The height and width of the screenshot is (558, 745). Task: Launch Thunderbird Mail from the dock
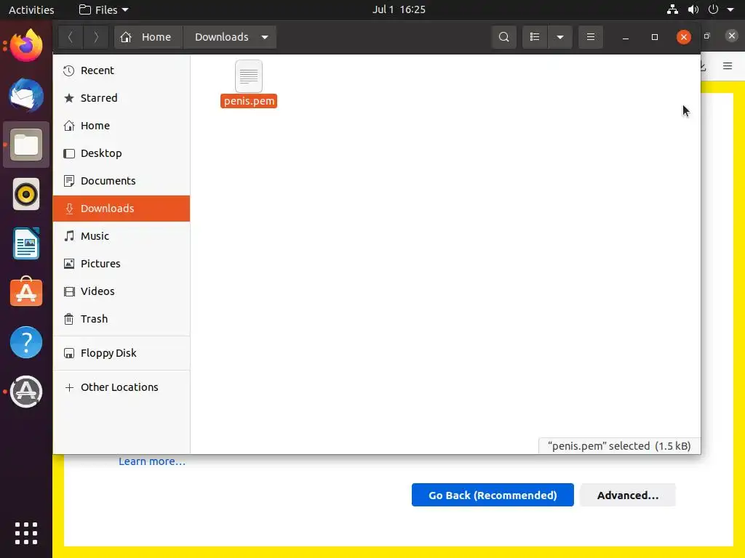pyautogui.click(x=26, y=95)
